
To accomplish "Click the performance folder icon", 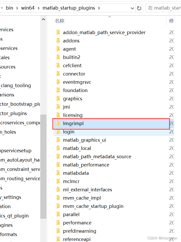I will tap(58, 223).
